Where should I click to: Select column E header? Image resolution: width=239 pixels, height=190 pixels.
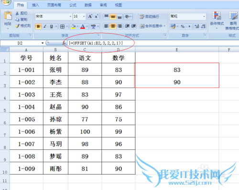point(177,50)
